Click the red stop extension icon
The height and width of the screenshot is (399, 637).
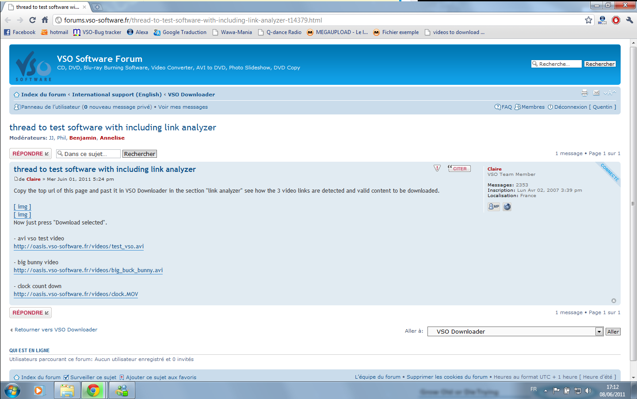pyautogui.click(x=616, y=20)
